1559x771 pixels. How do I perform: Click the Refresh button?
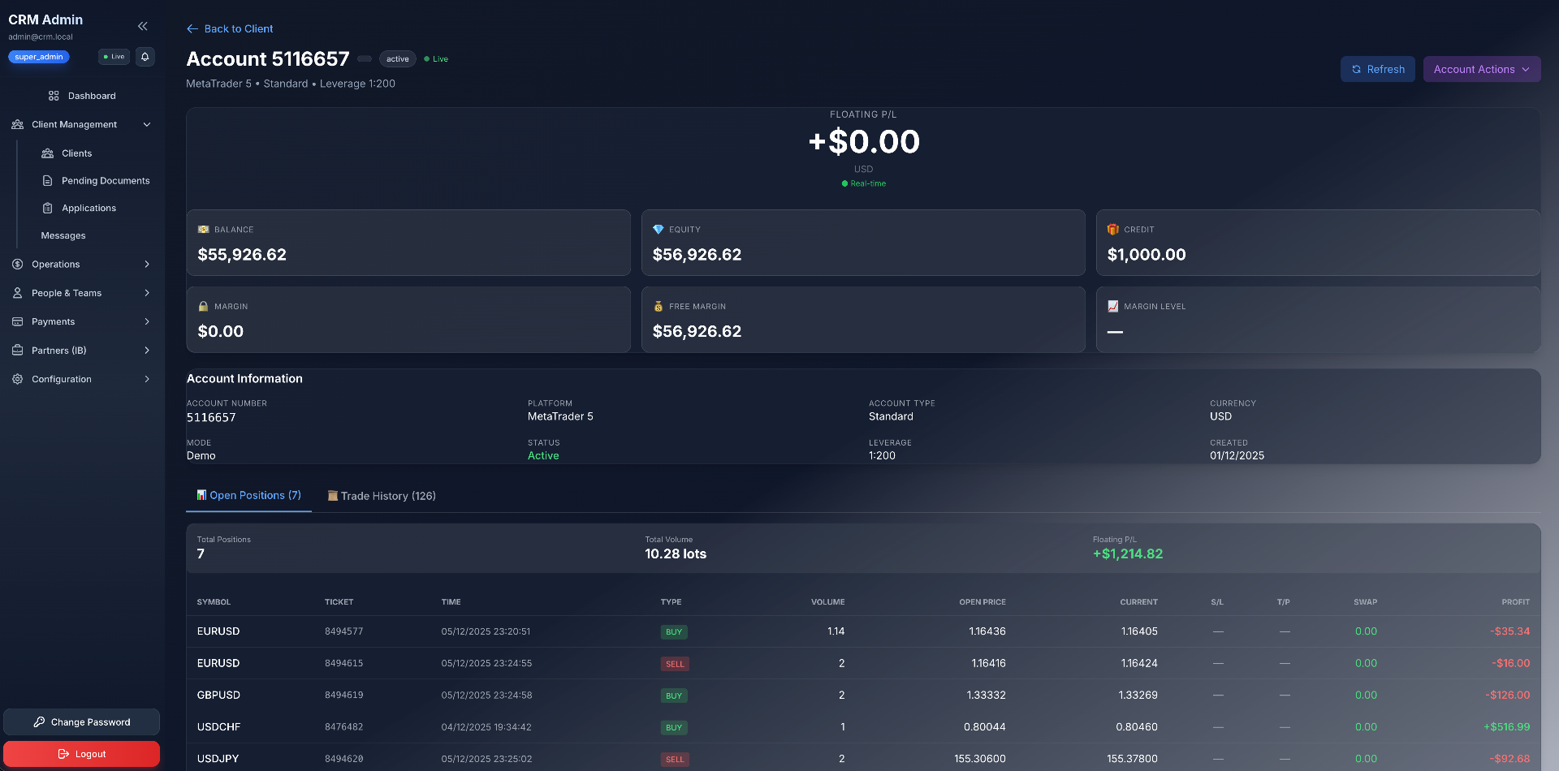1377,69
